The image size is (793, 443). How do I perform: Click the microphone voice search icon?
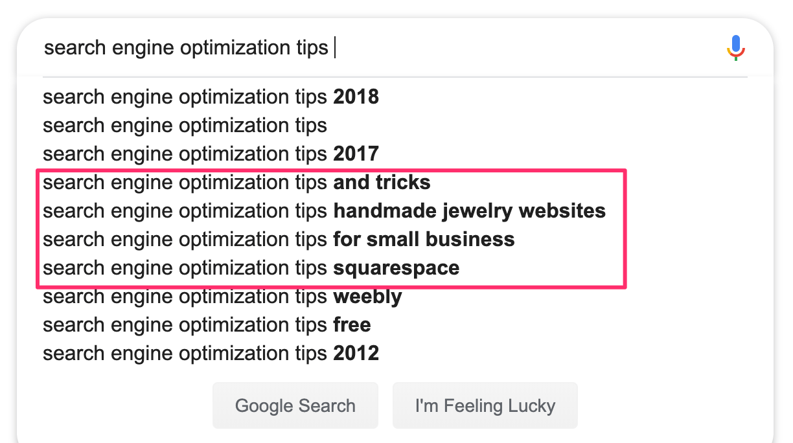pyautogui.click(x=735, y=46)
